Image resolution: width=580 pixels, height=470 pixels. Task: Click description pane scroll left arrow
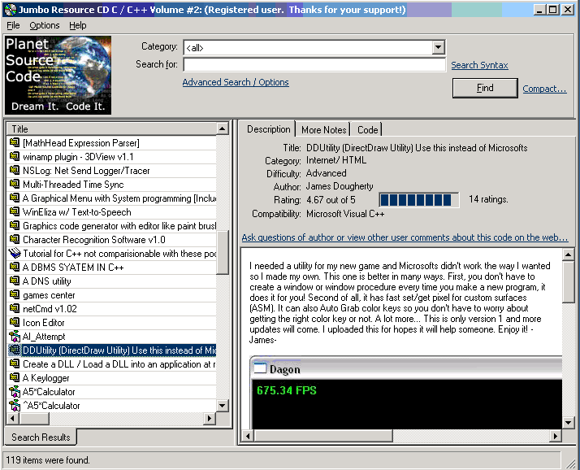click(x=248, y=436)
